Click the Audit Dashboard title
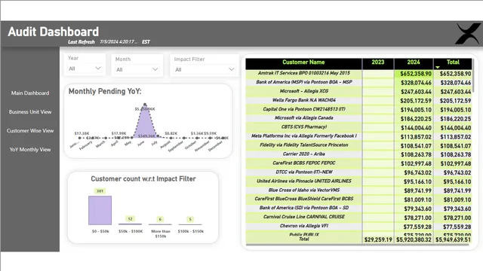The width and height of the screenshot is (483, 271). tap(54, 32)
